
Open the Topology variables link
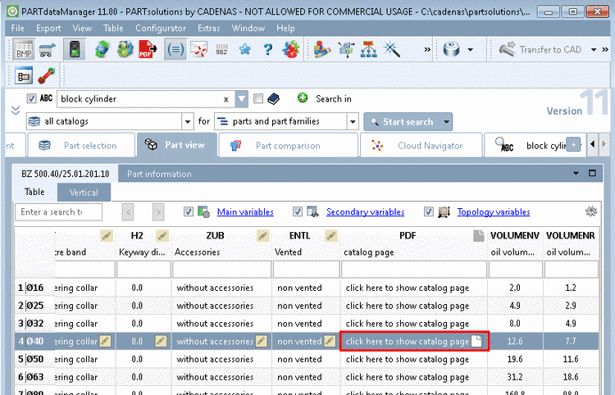(x=494, y=212)
